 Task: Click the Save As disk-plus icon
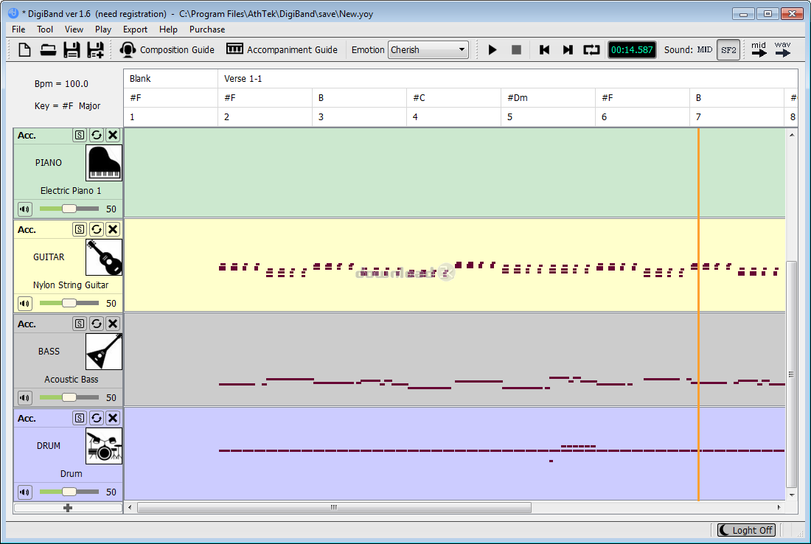(95, 50)
